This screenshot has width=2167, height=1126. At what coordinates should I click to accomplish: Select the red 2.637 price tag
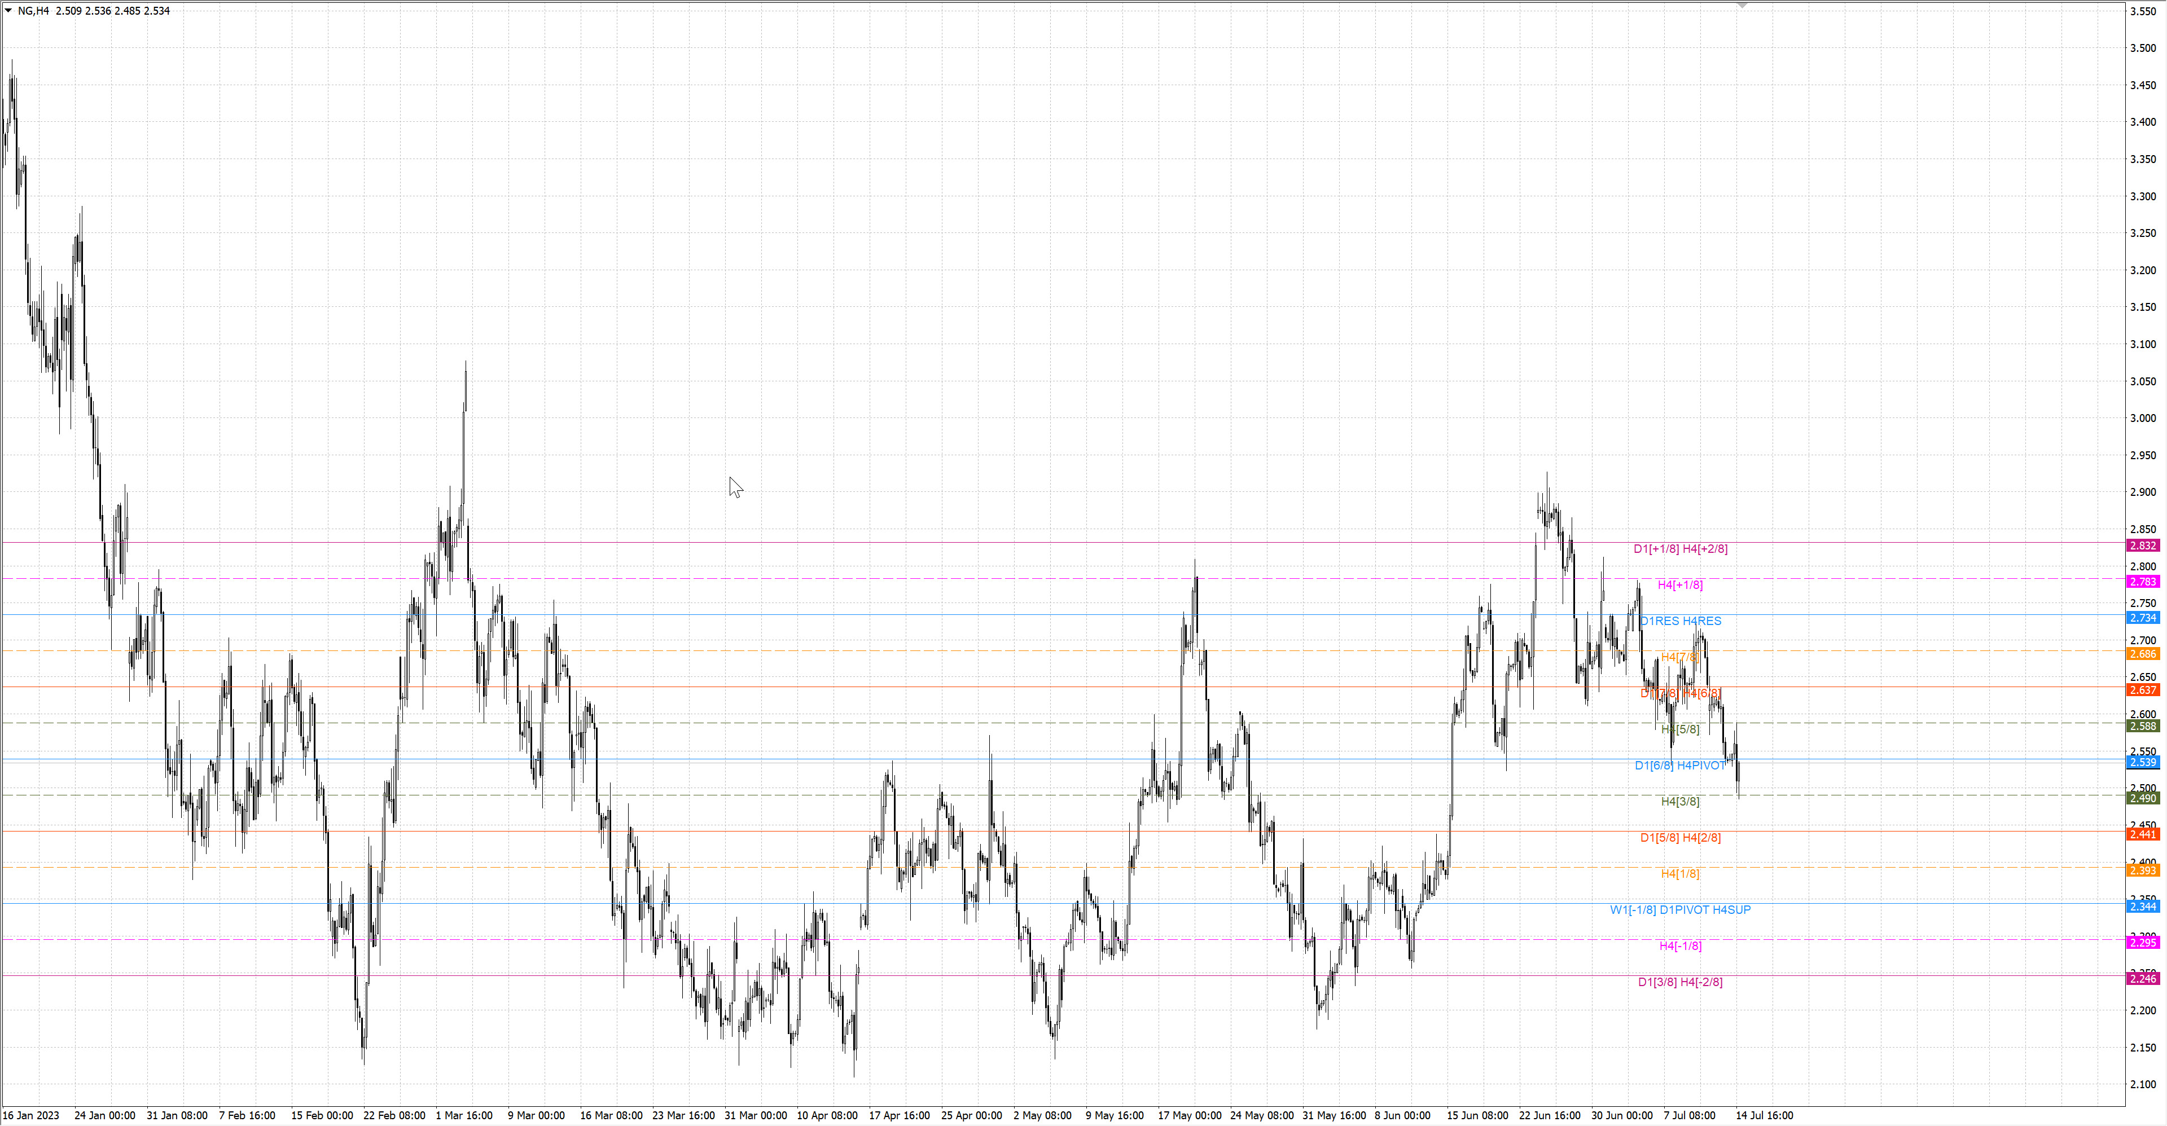coord(2143,690)
